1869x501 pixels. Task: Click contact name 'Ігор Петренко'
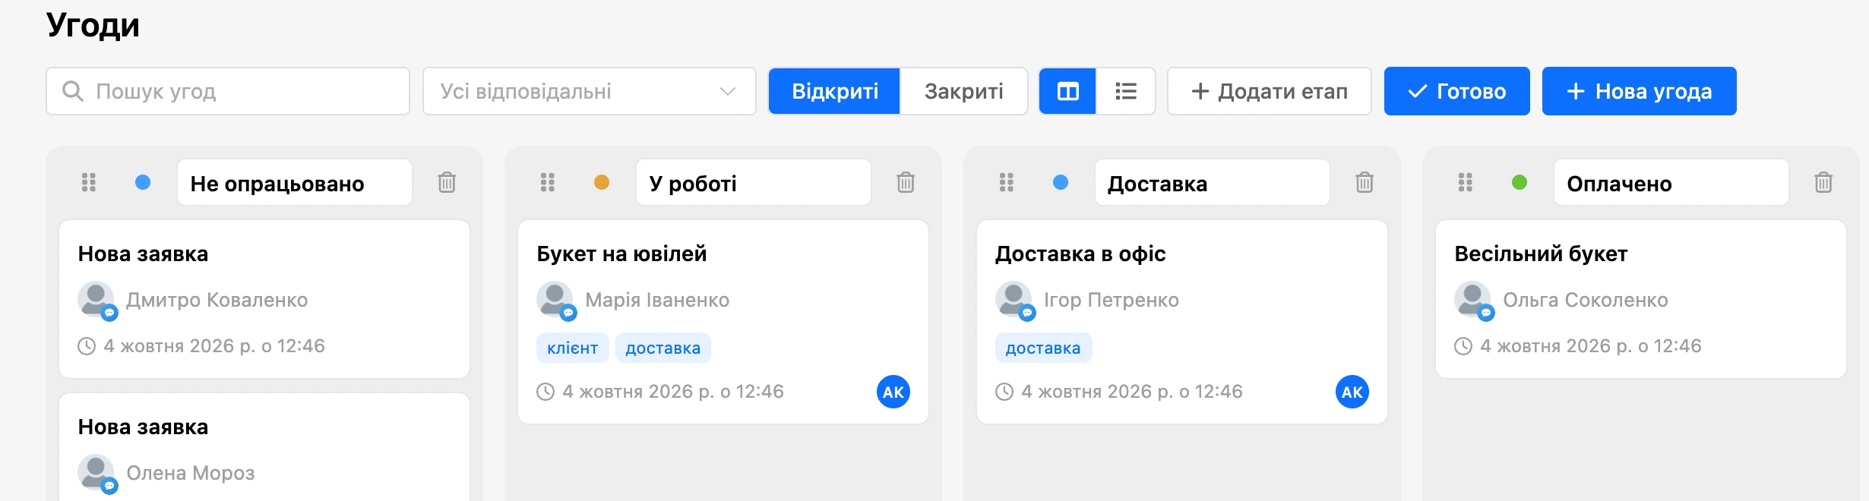click(1112, 300)
